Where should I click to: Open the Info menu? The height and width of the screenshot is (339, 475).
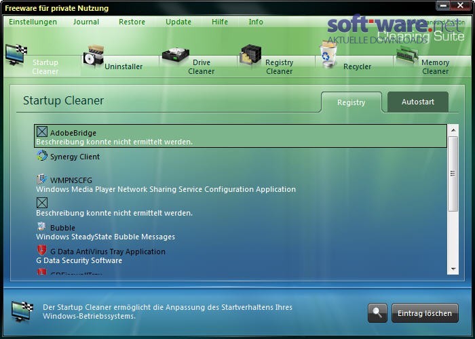click(x=256, y=22)
